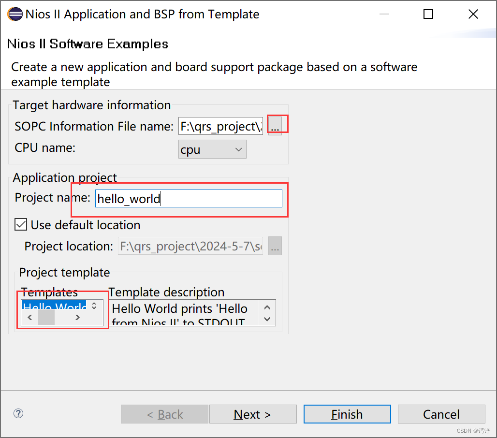The height and width of the screenshot is (438, 497).
Task: Close the dialog with the X button
Action: (x=473, y=15)
